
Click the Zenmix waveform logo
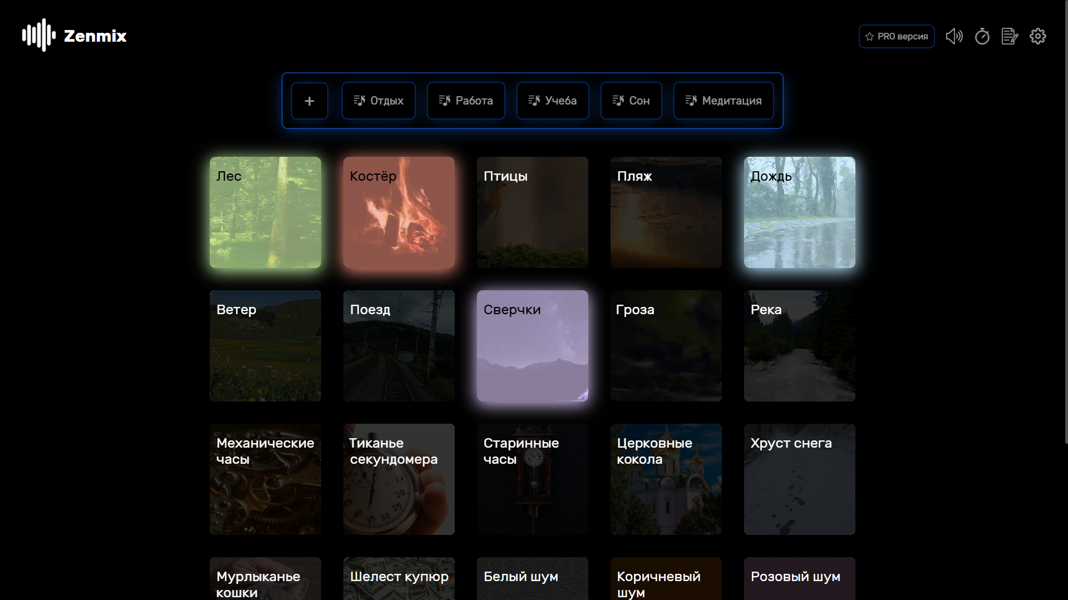coord(38,36)
